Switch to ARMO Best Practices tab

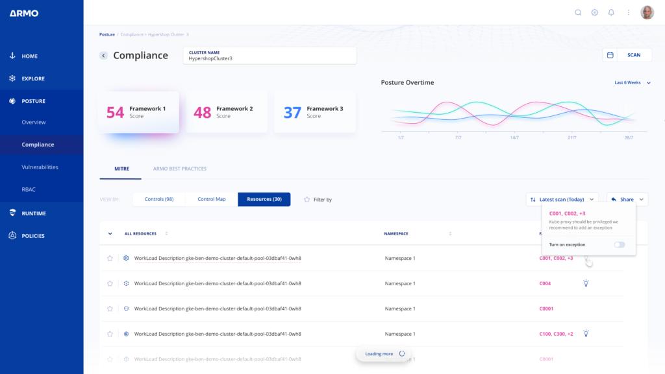[179, 169]
